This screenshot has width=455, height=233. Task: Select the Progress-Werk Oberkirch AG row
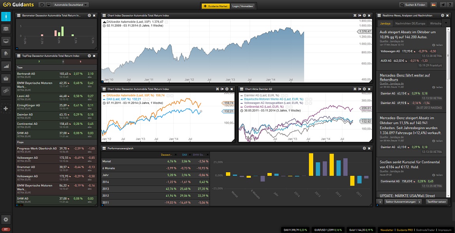click(x=56, y=150)
